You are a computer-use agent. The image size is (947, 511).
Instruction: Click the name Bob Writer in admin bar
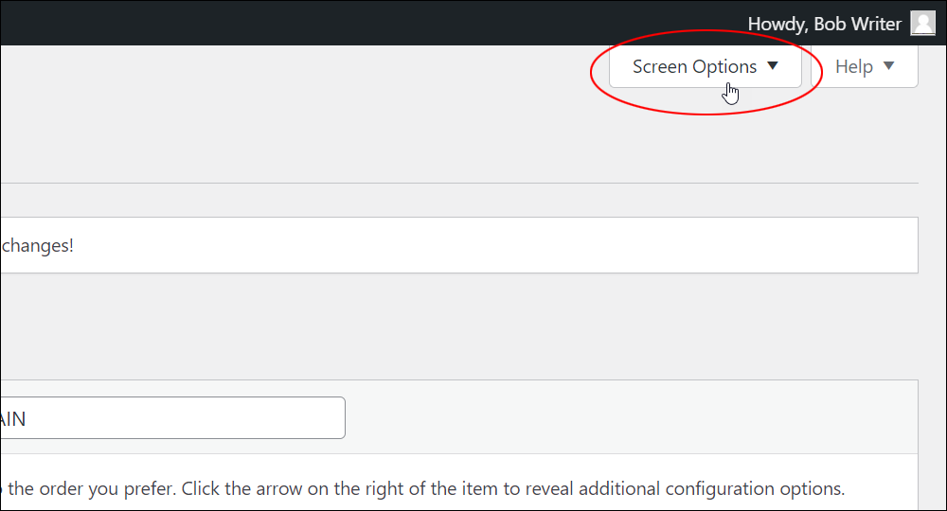point(858,24)
